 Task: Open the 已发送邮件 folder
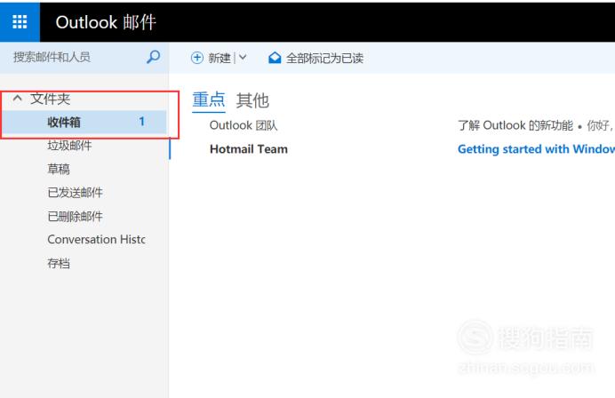(75, 193)
